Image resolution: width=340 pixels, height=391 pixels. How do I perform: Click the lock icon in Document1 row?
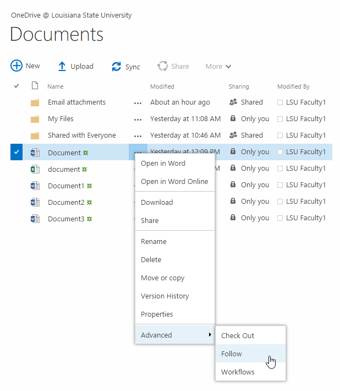tap(233, 184)
